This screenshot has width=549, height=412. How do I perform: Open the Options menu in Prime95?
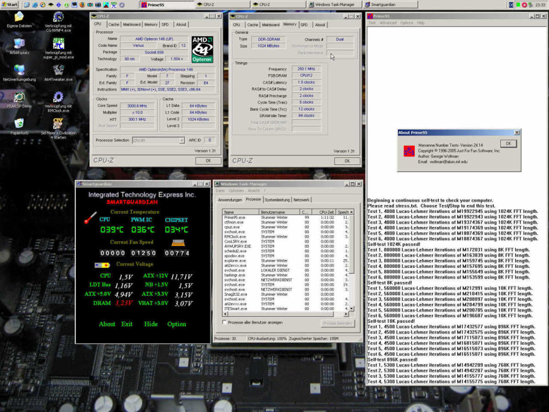pyautogui.click(x=407, y=23)
